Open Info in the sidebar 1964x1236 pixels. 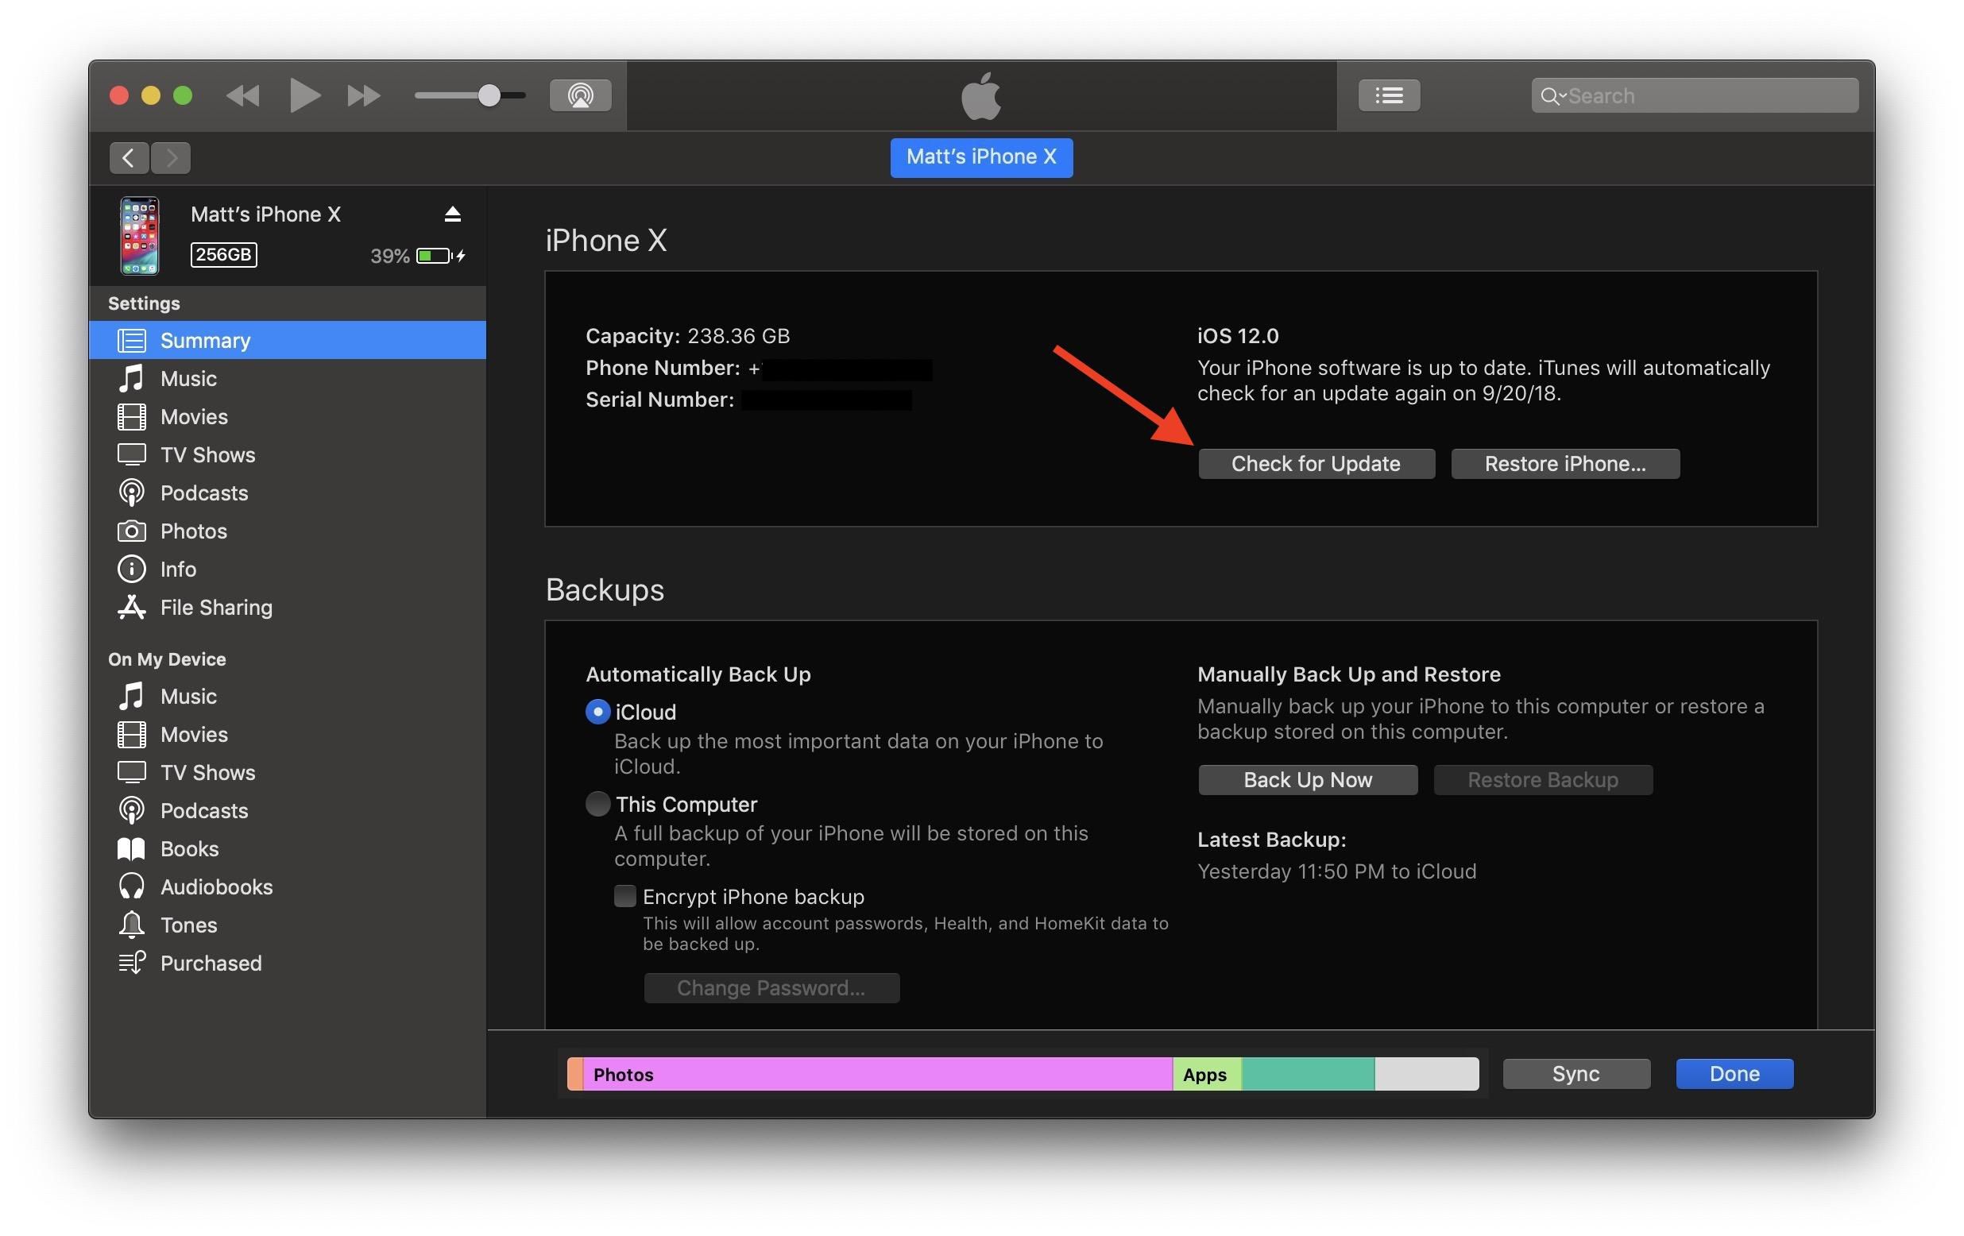point(287,569)
